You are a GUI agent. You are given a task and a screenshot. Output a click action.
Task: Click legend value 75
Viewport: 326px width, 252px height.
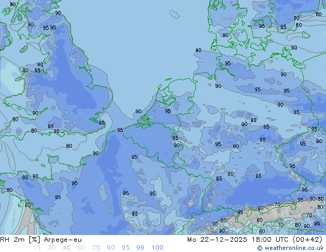(x=96, y=248)
